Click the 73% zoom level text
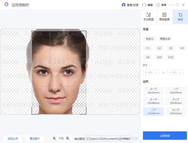 point(61,138)
